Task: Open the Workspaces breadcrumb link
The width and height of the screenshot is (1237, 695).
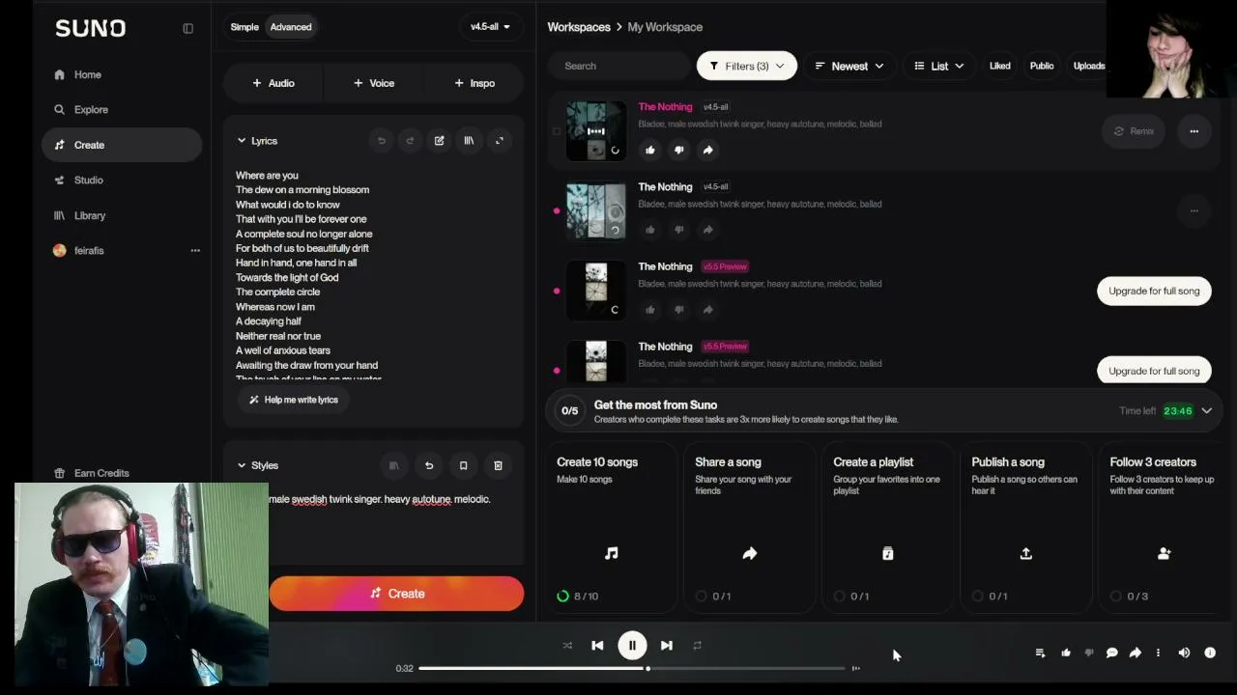Action: pyautogui.click(x=579, y=27)
